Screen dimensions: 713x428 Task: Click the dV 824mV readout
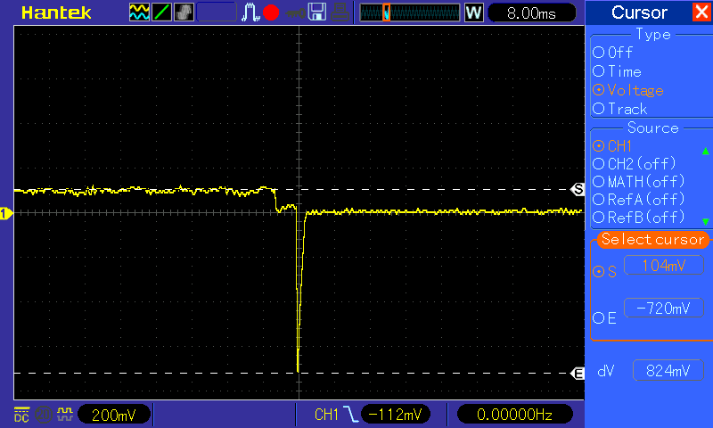tap(668, 371)
